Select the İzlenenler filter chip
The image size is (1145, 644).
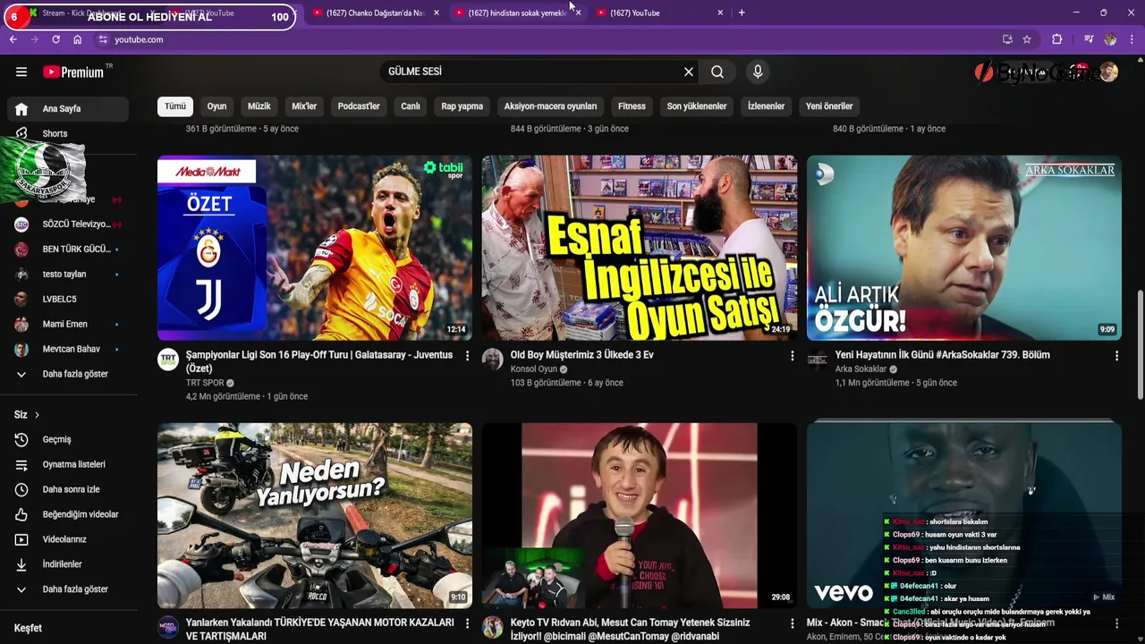767,106
